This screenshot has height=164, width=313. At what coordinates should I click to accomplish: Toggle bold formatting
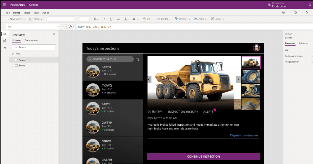[97, 19]
